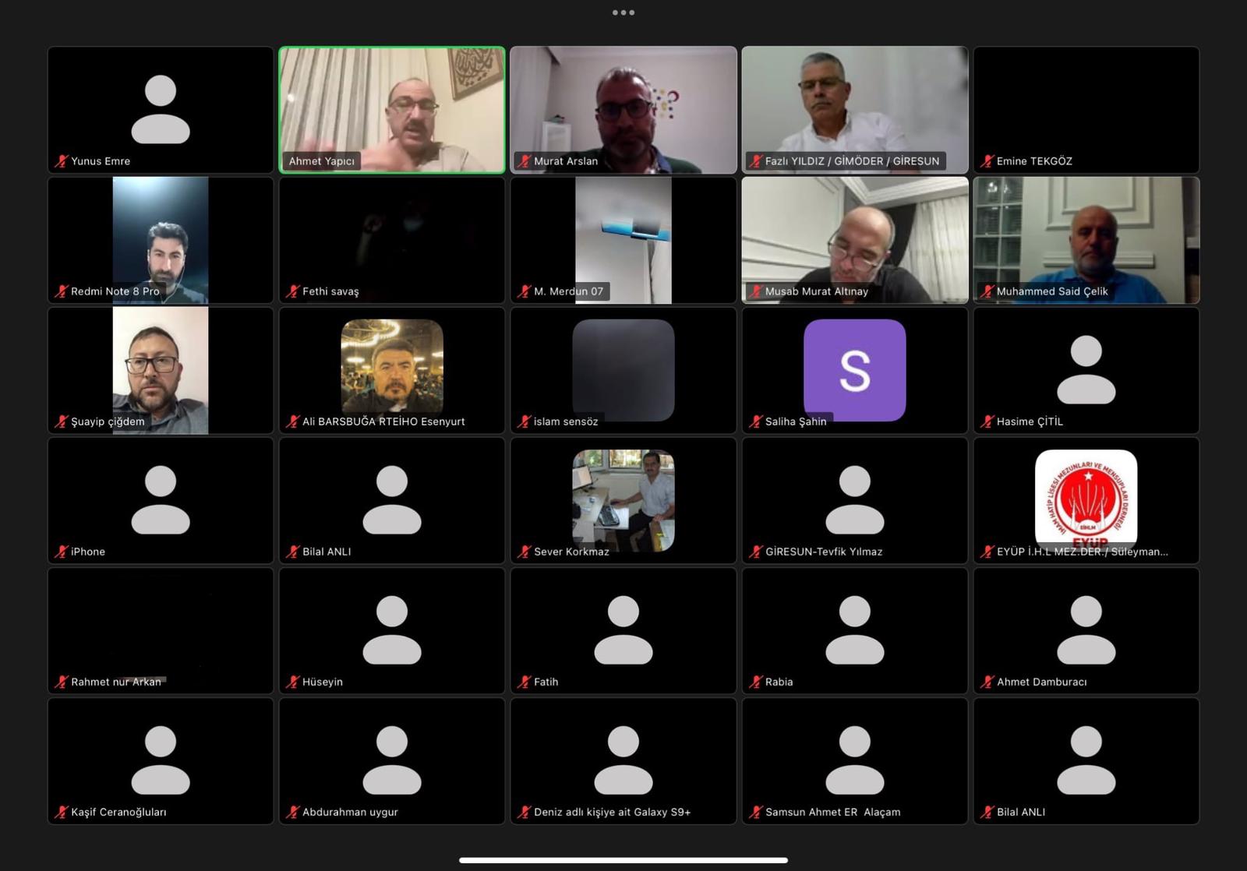Click muted mic icon beside Saliha Şahin
The image size is (1247, 871).
click(x=756, y=421)
